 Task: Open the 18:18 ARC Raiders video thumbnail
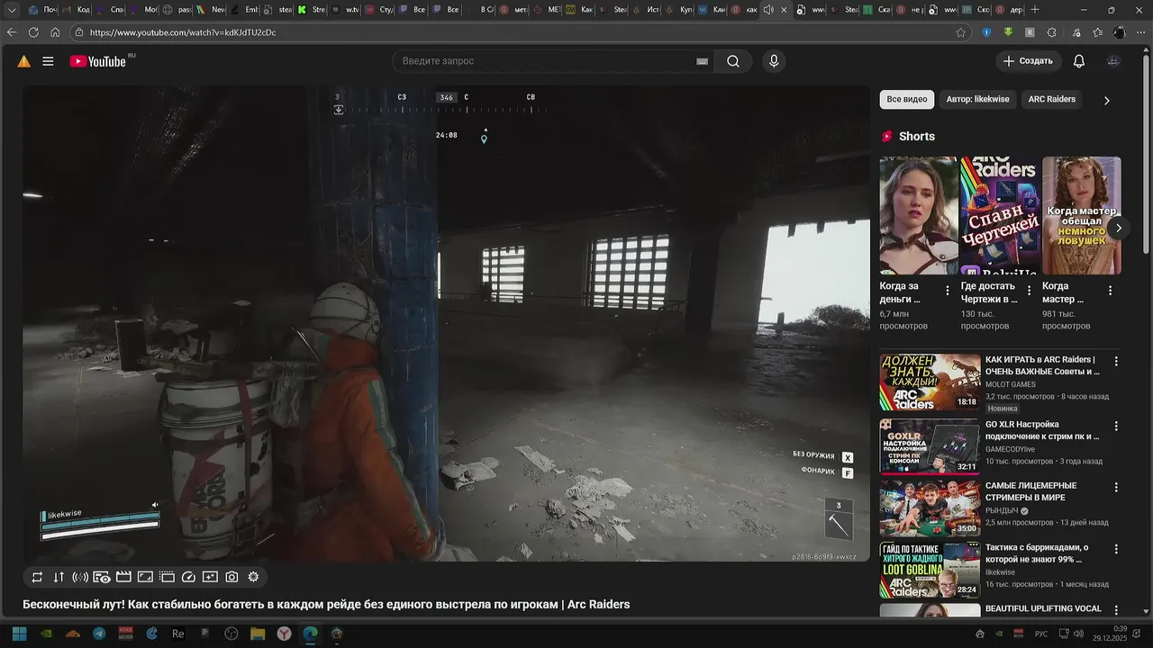pyautogui.click(x=930, y=382)
